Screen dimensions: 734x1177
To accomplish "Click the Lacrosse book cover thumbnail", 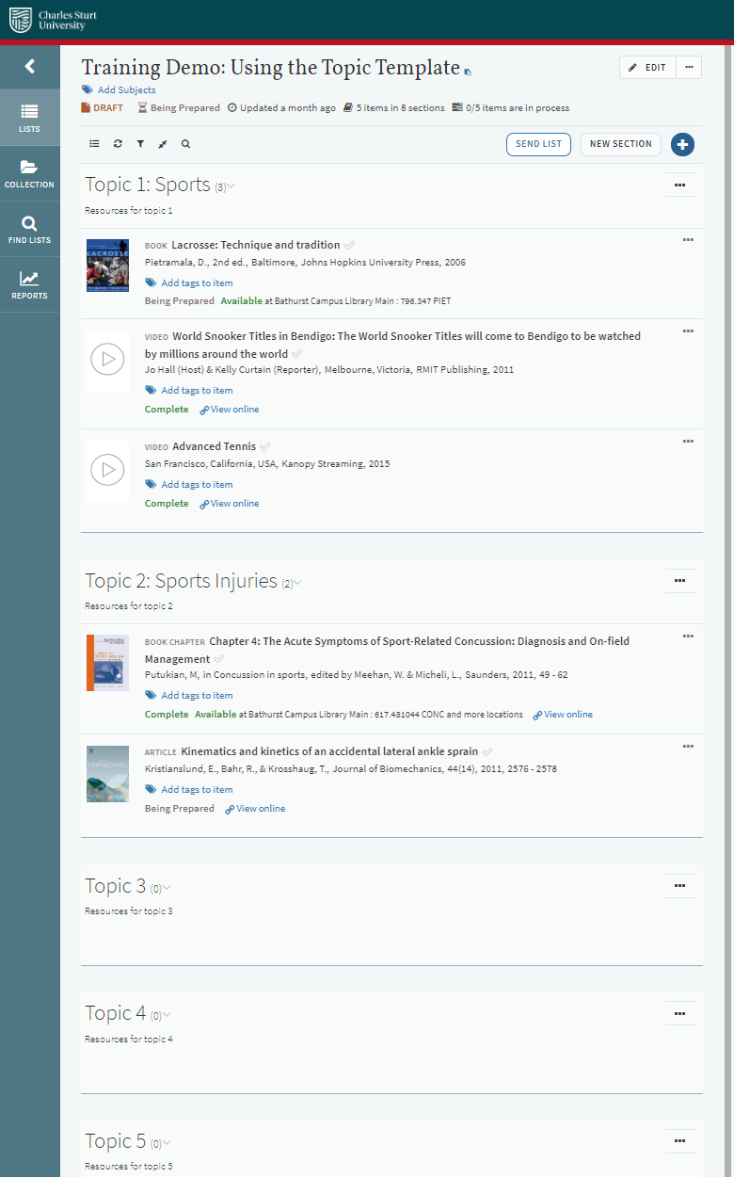I will 107,265.
